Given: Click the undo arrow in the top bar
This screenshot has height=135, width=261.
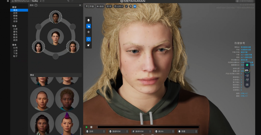Looking at the screenshot, I should point(68,1).
